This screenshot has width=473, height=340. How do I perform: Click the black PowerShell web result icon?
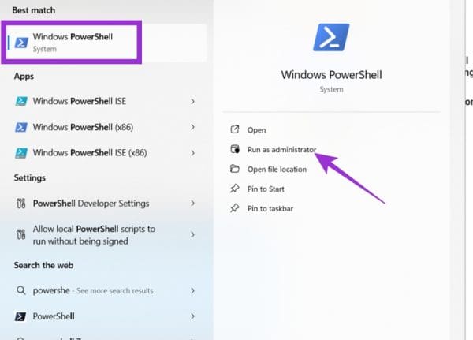[20, 316]
